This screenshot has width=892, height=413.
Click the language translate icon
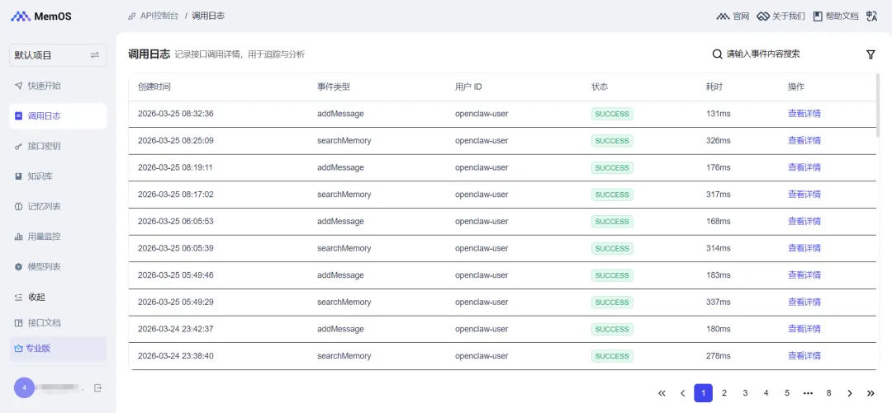871,16
